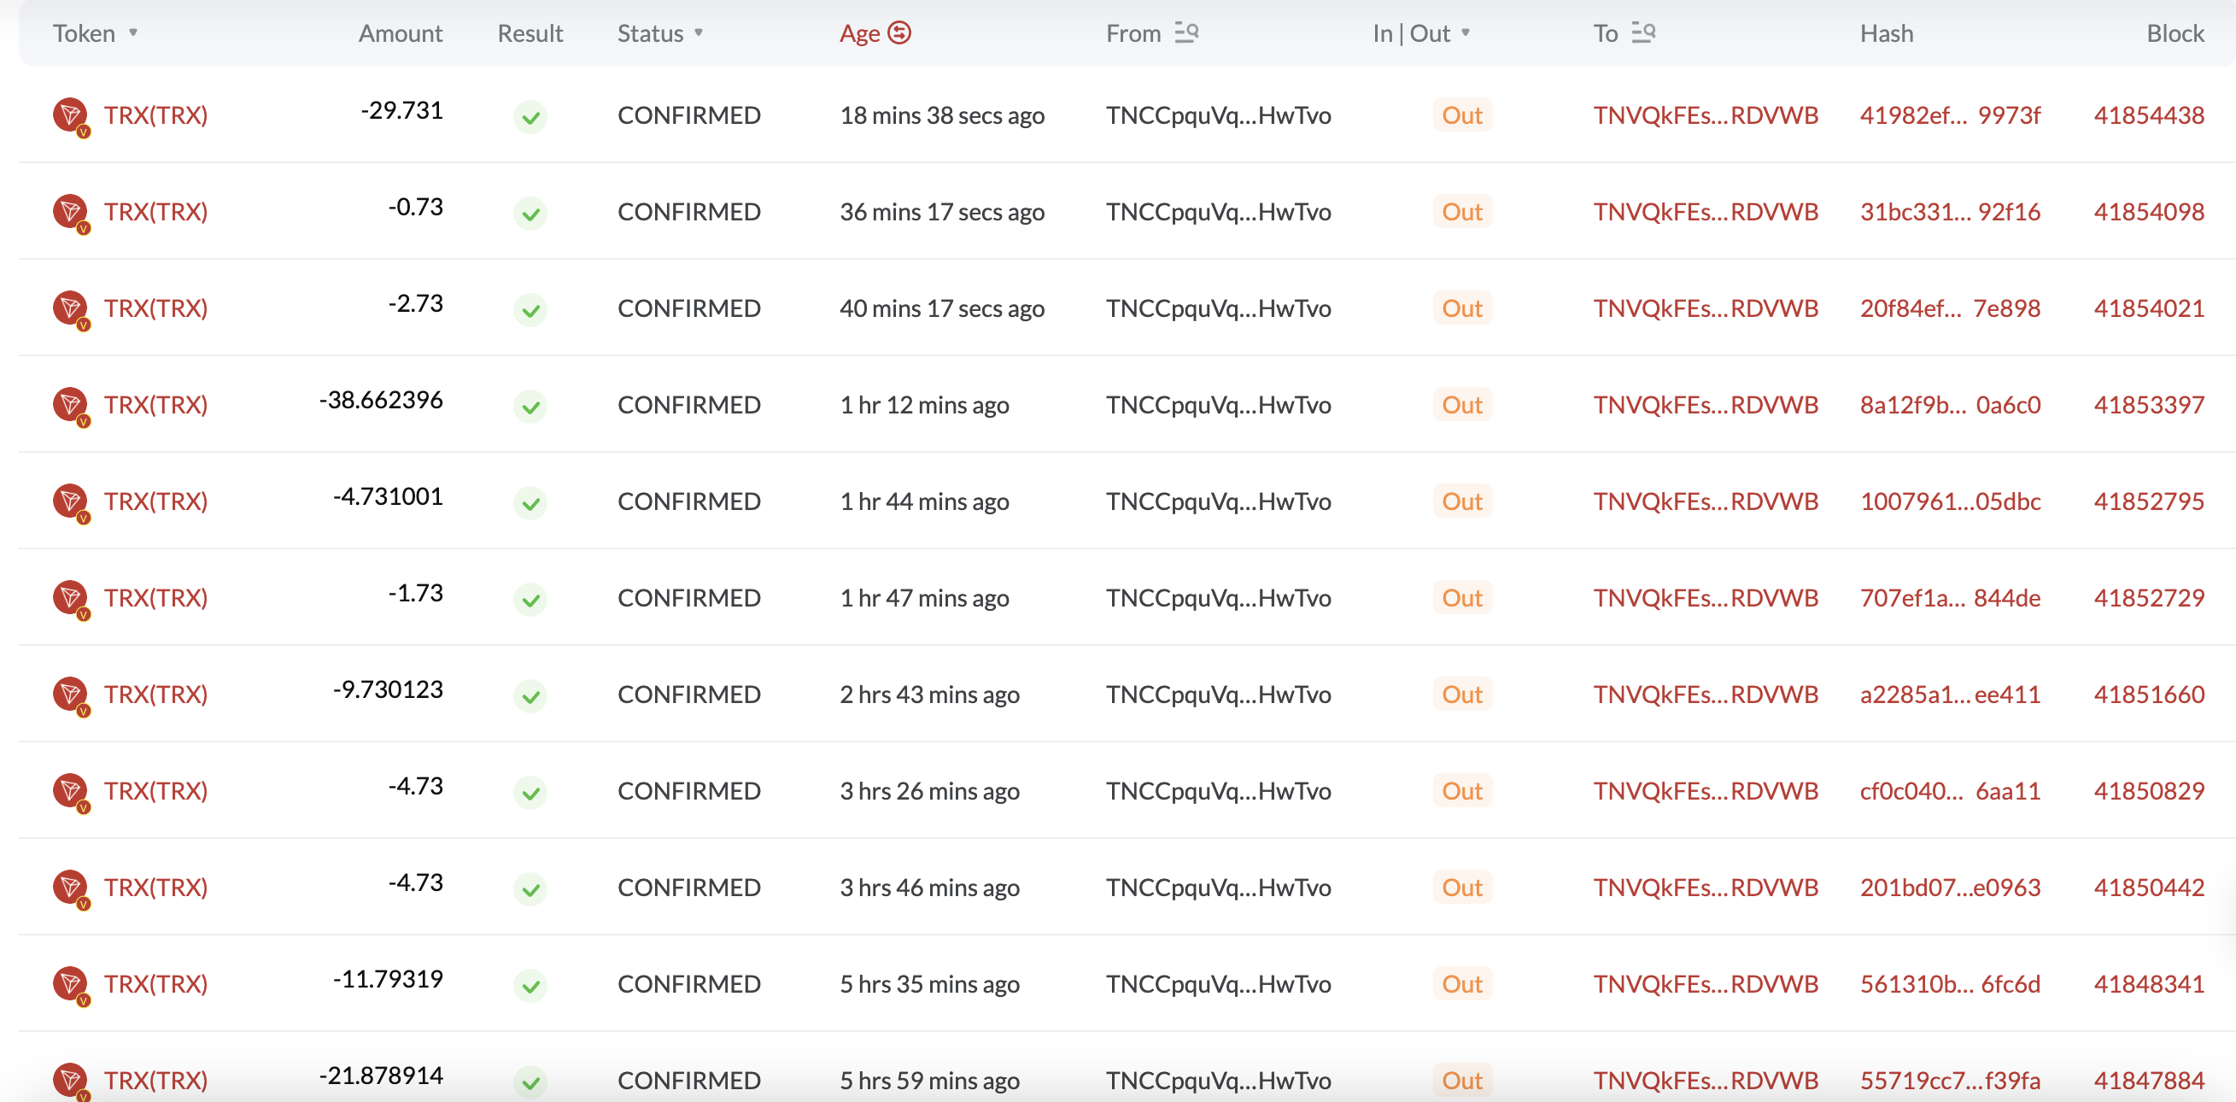Click green checkmark in -0.73 row
The height and width of the screenshot is (1102, 2236).
tap(530, 213)
